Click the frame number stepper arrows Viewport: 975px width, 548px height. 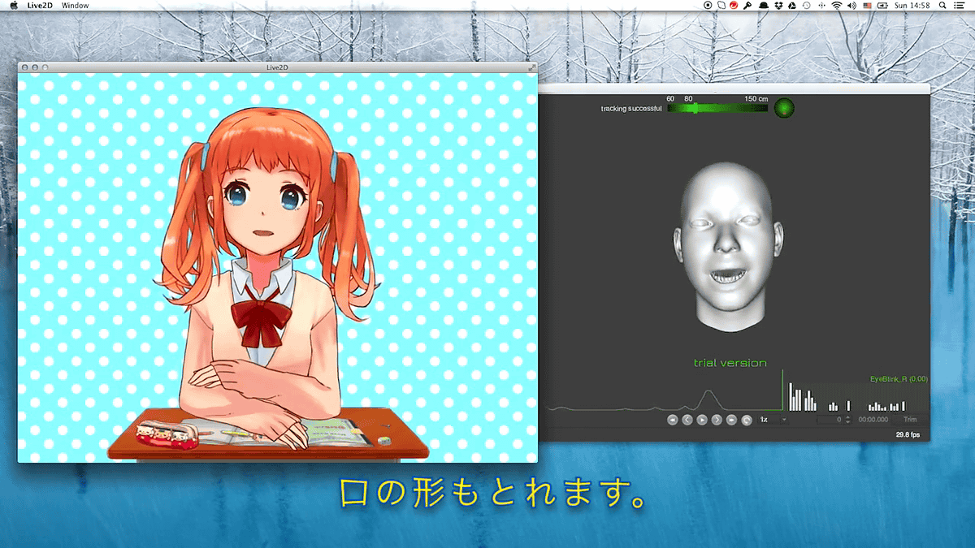point(848,420)
